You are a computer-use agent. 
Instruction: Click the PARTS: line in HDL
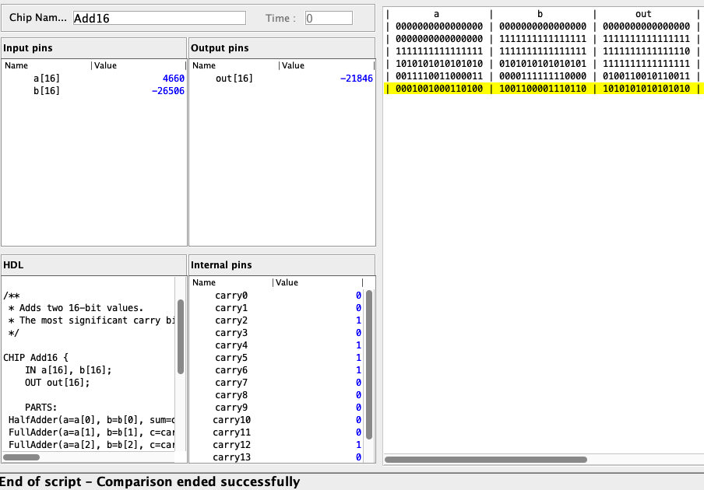(x=40, y=408)
